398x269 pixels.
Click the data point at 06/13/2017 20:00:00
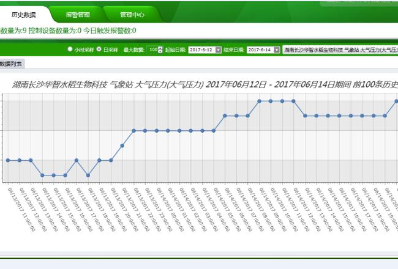[x=111, y=160]
